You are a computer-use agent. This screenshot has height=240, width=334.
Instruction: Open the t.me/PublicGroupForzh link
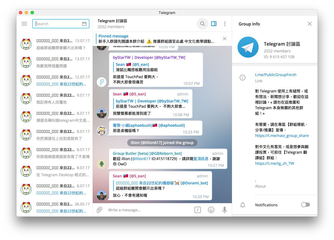click(276, 75)
